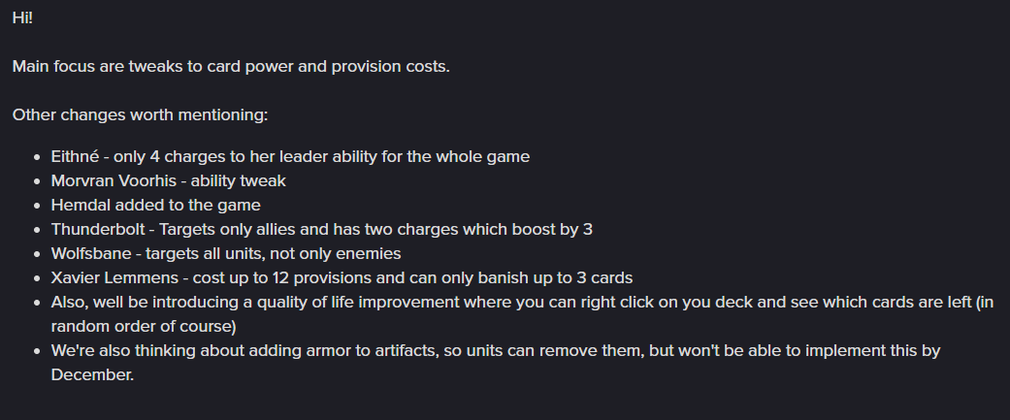Image resolution: width=1010 pixels, height=420 pixels.
Task: Click the Xavier Lemmens provisions bullet
Action: [342, 277]
